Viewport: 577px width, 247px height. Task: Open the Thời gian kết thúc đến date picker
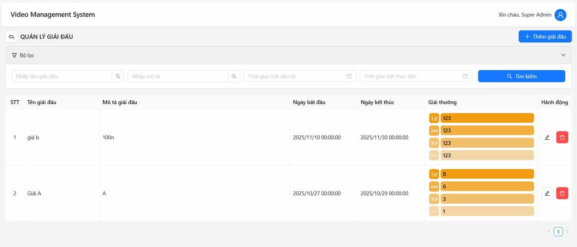coord(411,76)
